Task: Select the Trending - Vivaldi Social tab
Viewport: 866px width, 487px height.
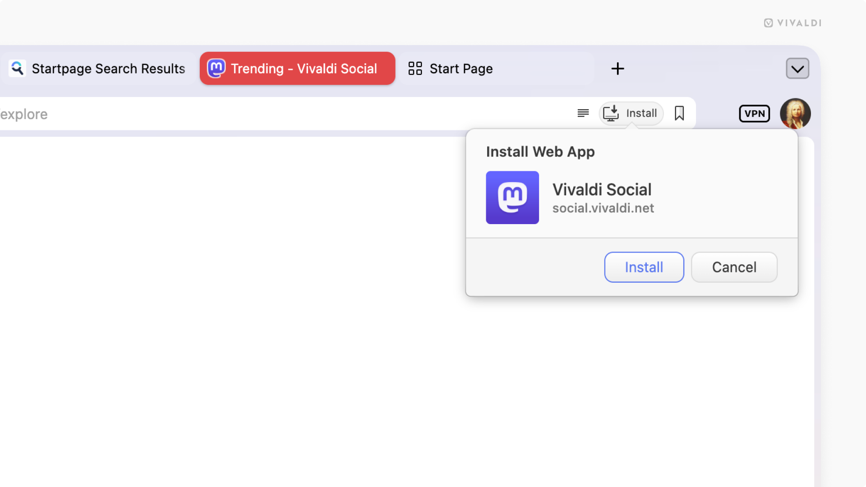Action: point(298,69)
